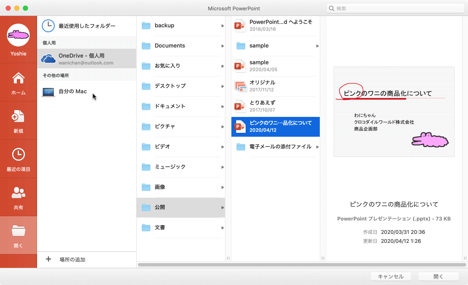Click the sample folder icon in third column
468x285 pixels.
click(240, 46)
